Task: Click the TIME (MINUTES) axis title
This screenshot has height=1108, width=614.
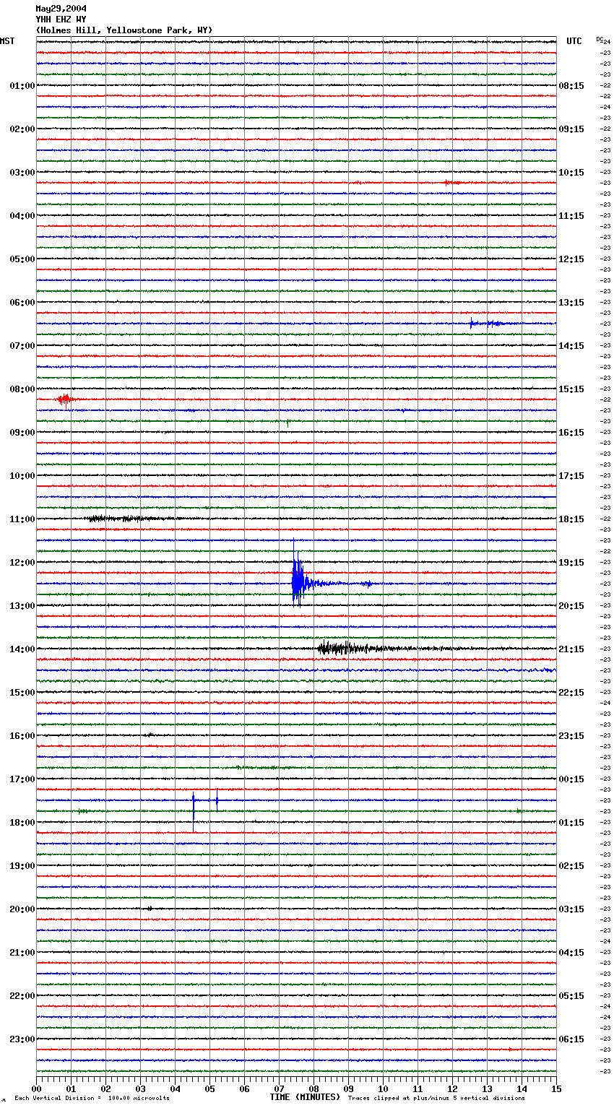Action: pos(305,1097)
